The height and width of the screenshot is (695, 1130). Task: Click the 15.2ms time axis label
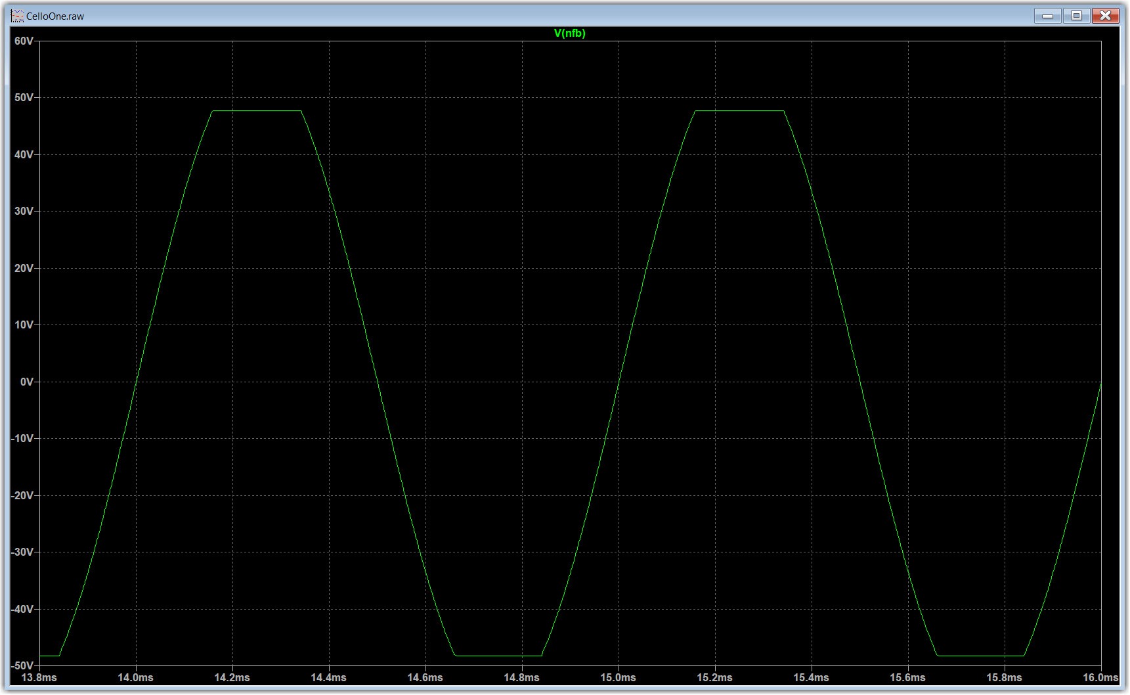(x=715, y=678)
